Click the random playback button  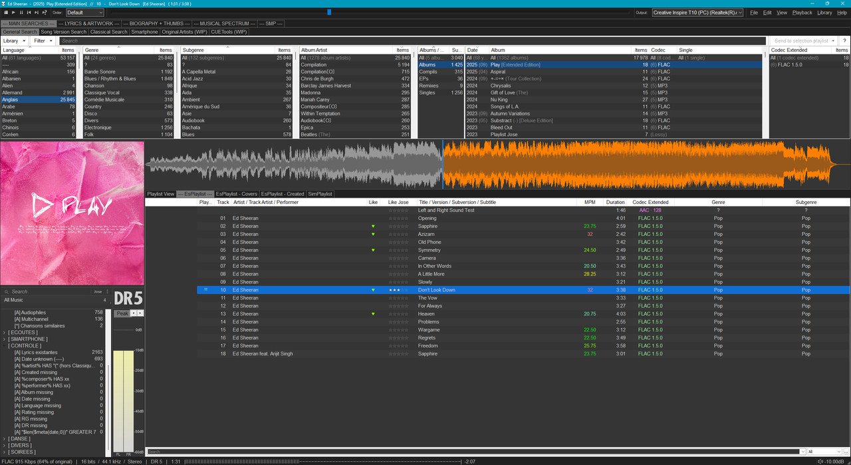click(x=45, y=13)
